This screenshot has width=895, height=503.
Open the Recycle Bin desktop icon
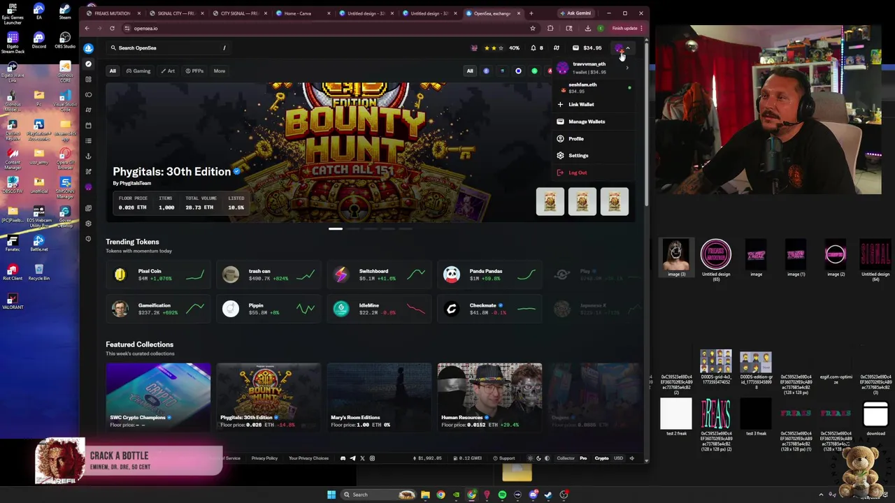point(38,272)
